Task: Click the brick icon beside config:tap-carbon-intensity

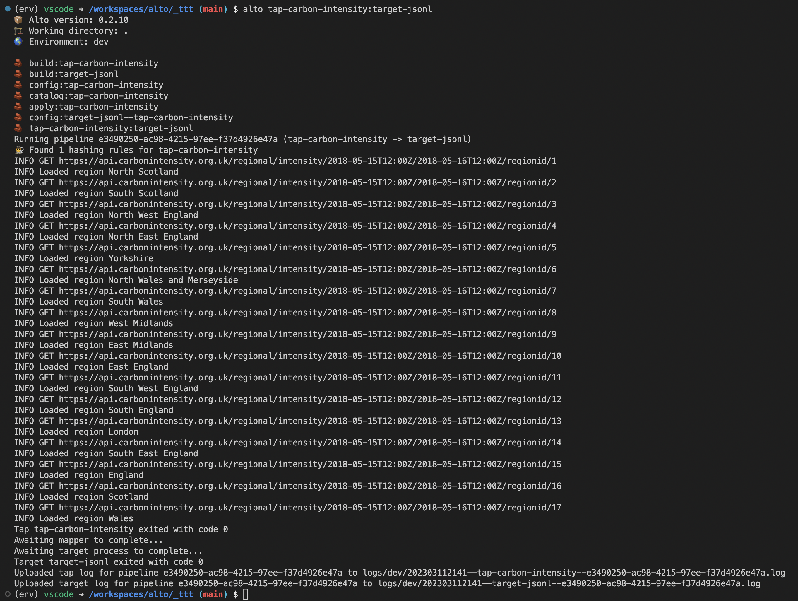Action: coord(18,85)
